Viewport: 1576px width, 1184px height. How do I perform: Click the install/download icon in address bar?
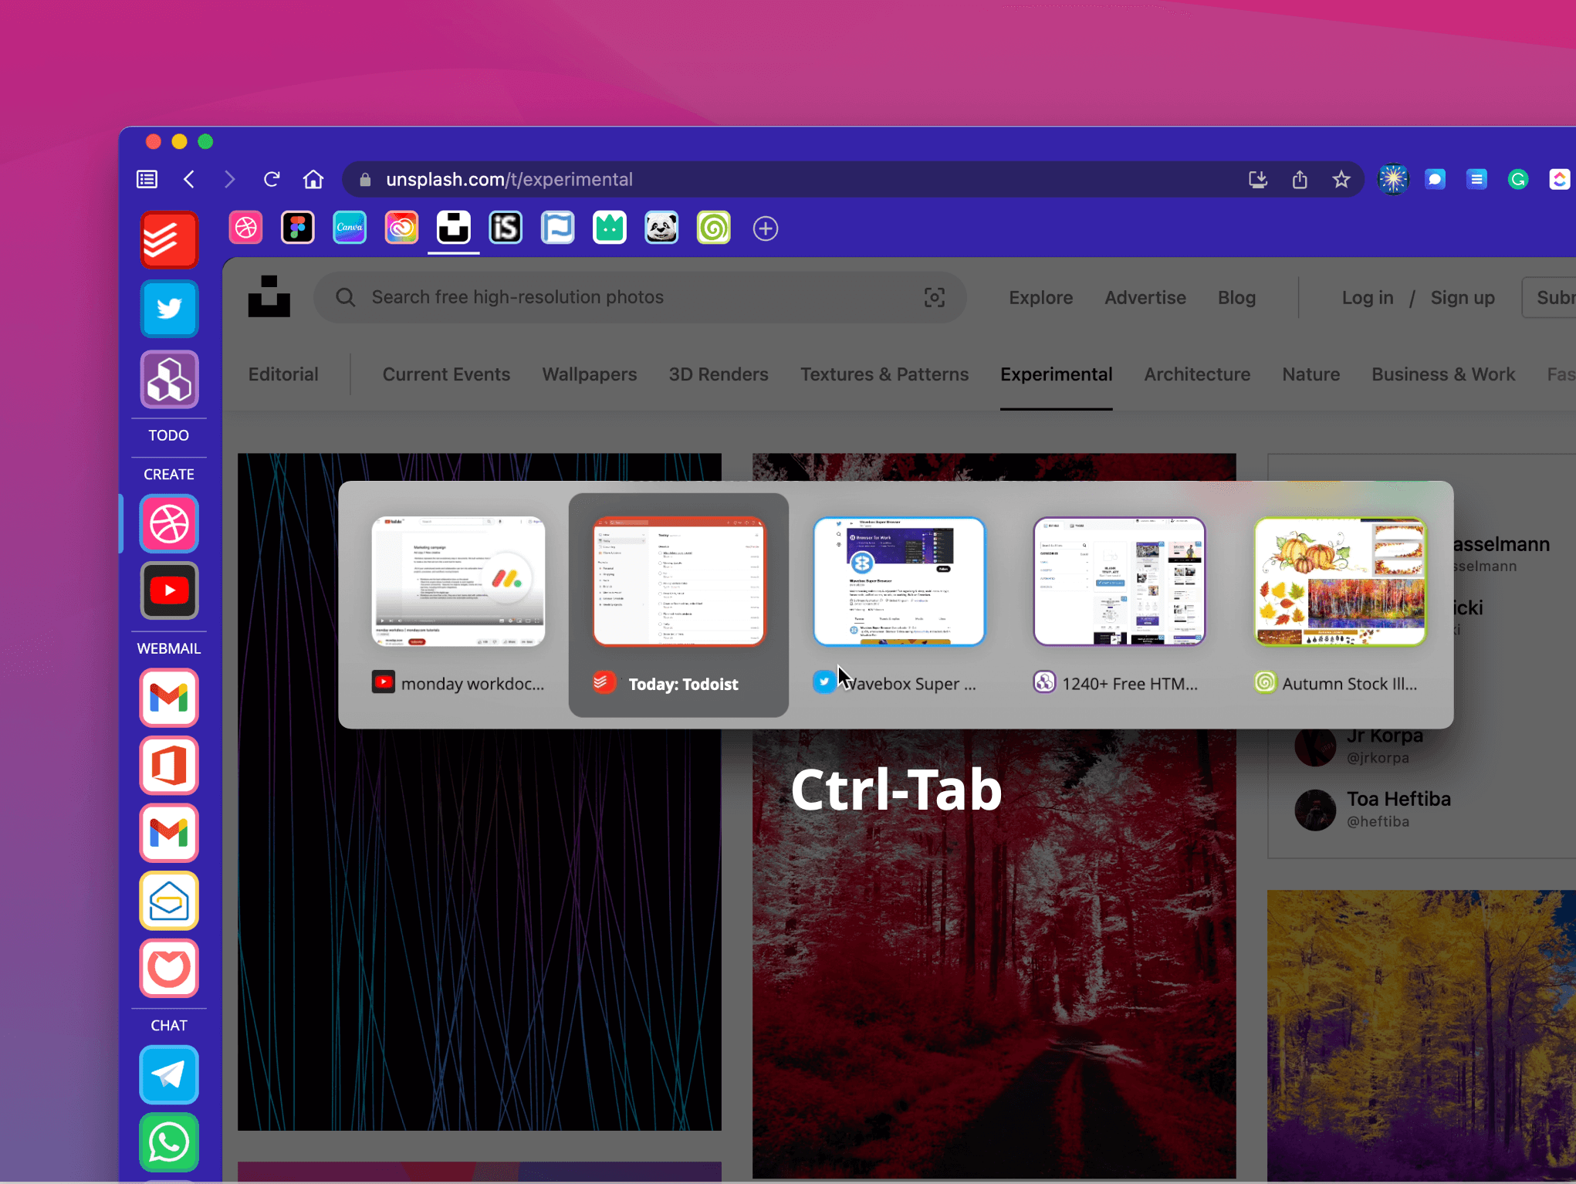pyautogui.click(x=1258, y=180)
